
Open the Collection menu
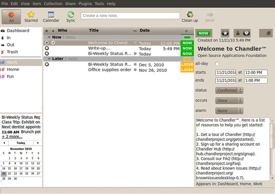pyautogui.click(x=53, y=4)
